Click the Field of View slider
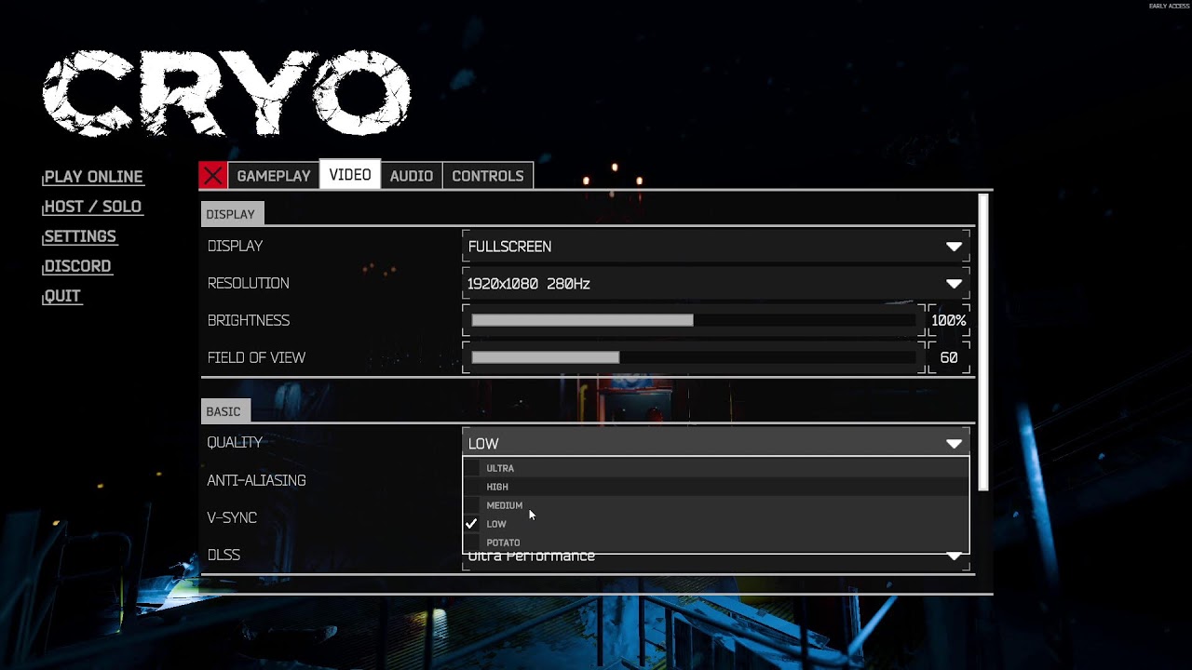This screenshot has height=670, width=1192. [694, 357]
